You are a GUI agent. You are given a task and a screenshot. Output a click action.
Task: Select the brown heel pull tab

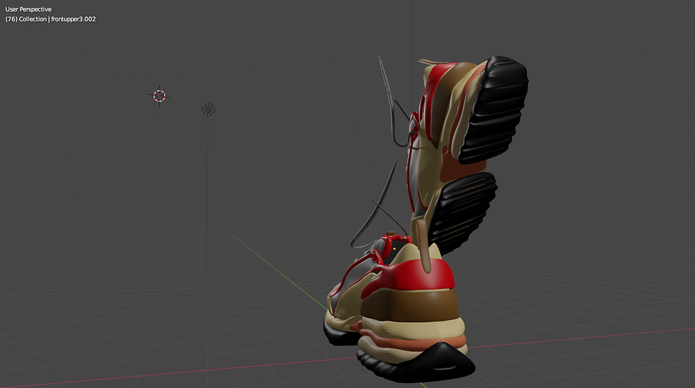[423, 246]
